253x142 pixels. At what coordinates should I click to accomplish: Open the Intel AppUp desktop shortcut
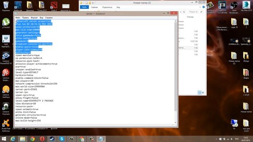pyautogui.click(x=6, y=41)
